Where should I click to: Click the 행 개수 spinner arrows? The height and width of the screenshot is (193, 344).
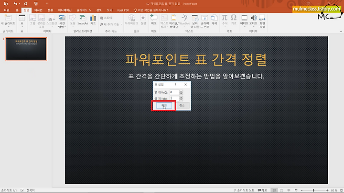[181, 98]
